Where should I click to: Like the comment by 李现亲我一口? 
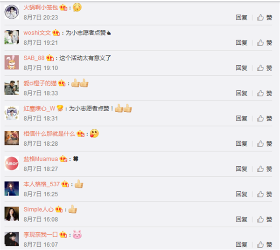coord(265,245)
